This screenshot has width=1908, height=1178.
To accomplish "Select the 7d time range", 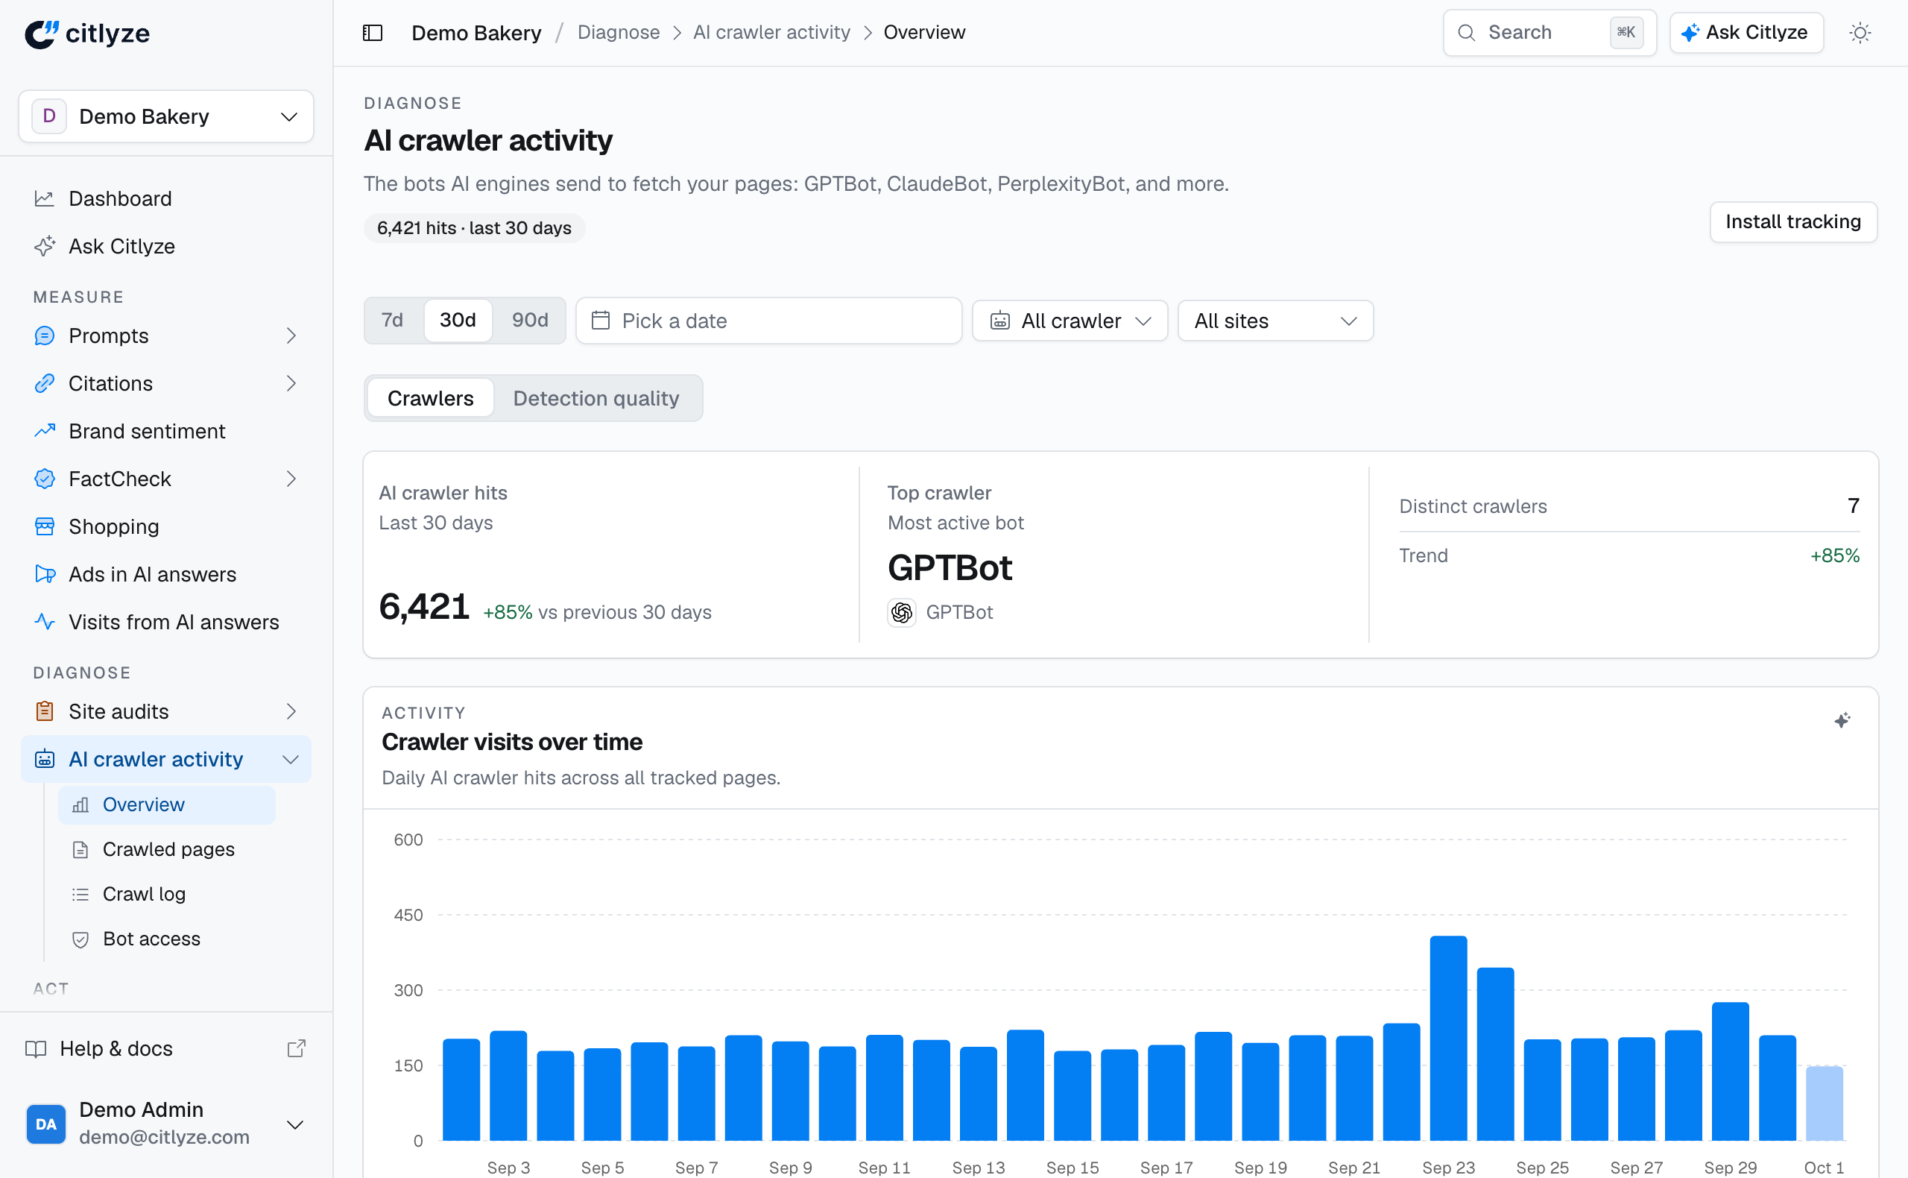I will 393,320.
